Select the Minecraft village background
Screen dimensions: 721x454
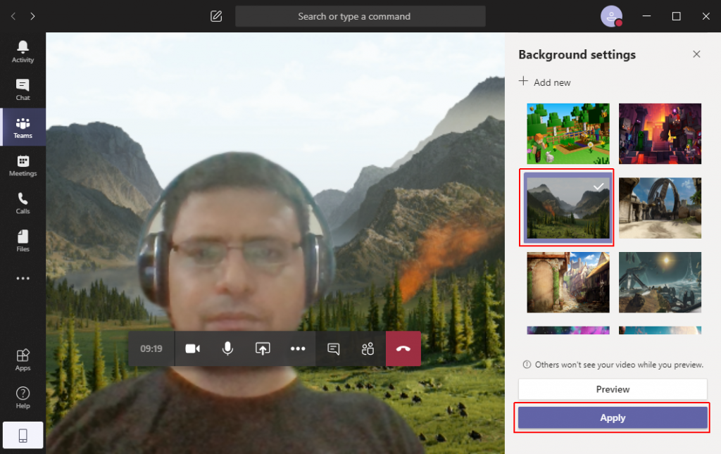[x=568, y=133]
